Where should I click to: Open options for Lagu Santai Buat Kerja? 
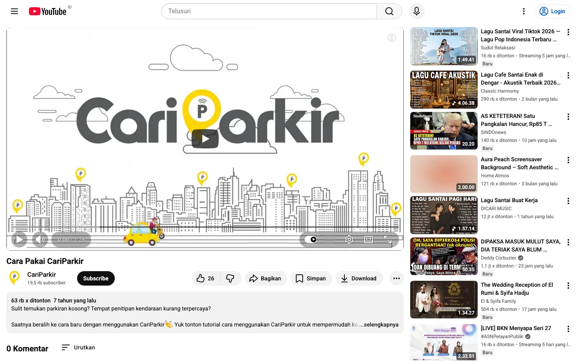568,201
